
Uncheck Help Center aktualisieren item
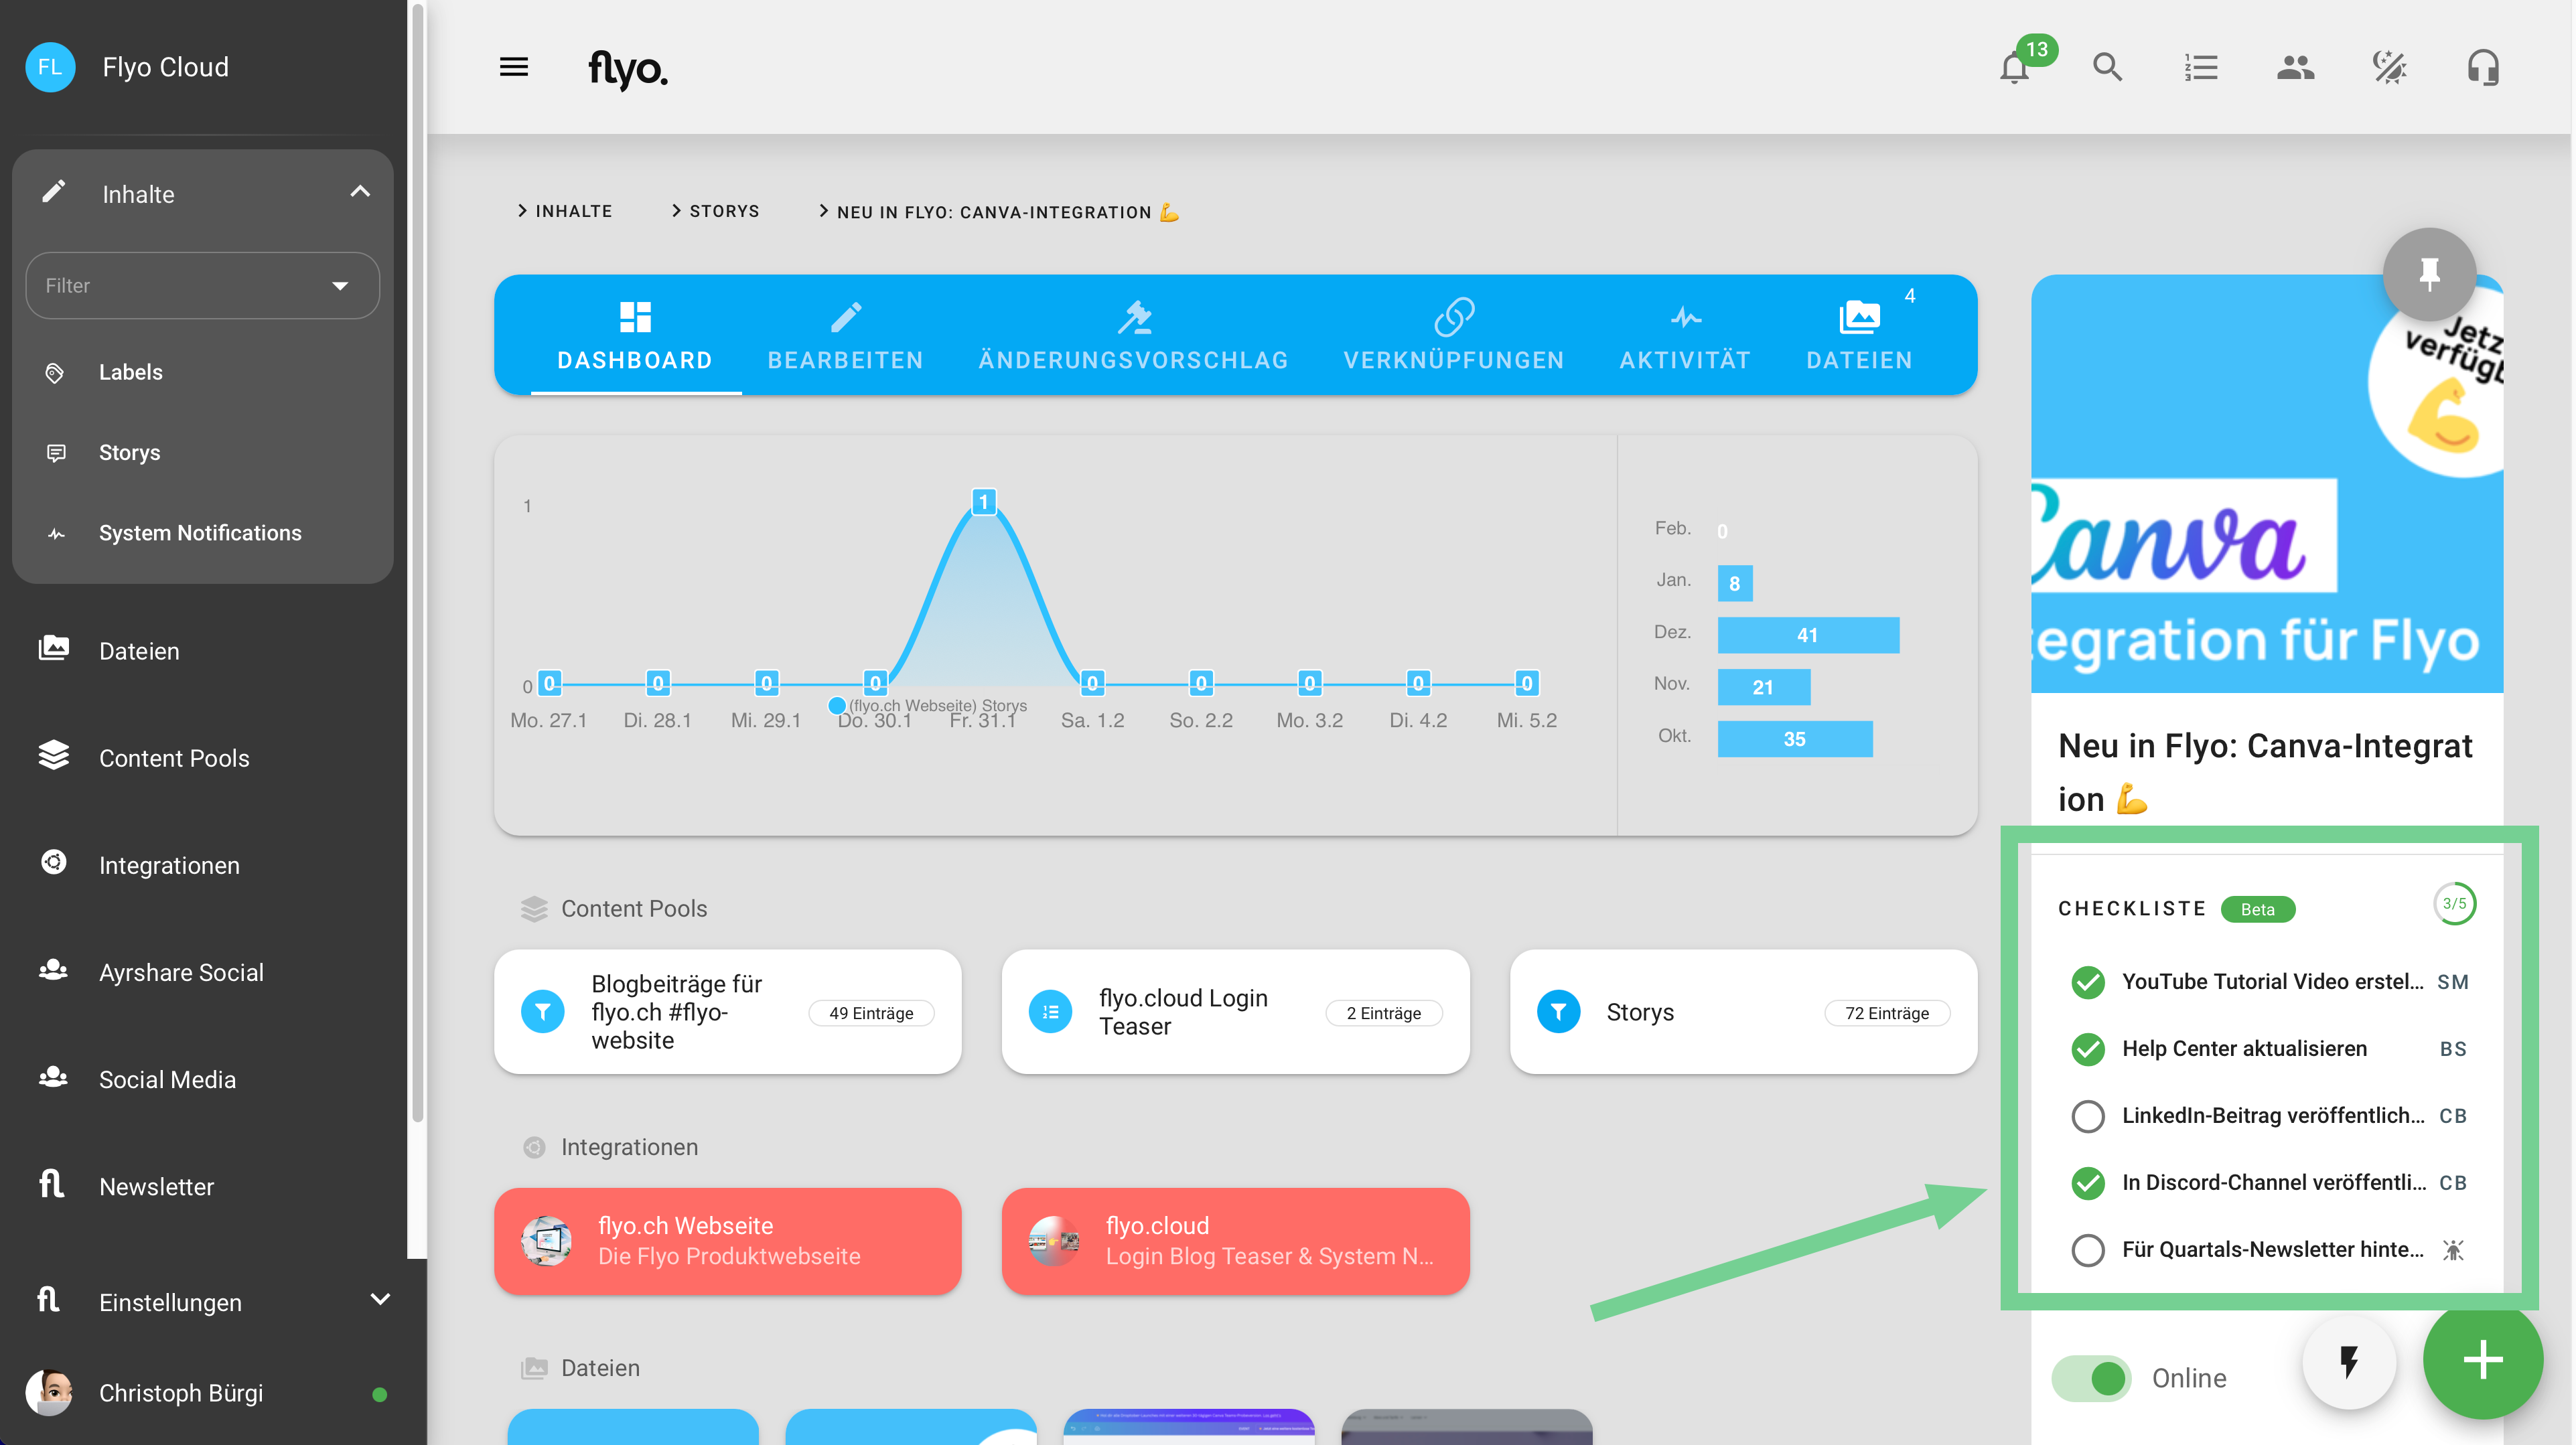point(2087,1049)
